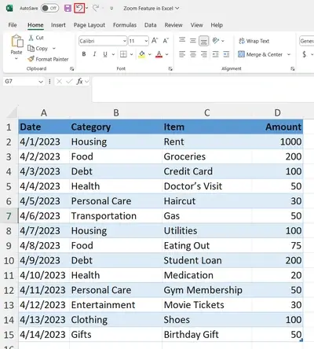314x349 pixels.
Task: Toggle Bold formatting
Action: 84,54
